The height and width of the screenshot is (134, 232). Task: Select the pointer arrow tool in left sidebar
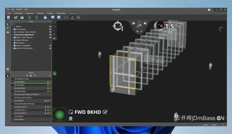click(x=8, y=24)
